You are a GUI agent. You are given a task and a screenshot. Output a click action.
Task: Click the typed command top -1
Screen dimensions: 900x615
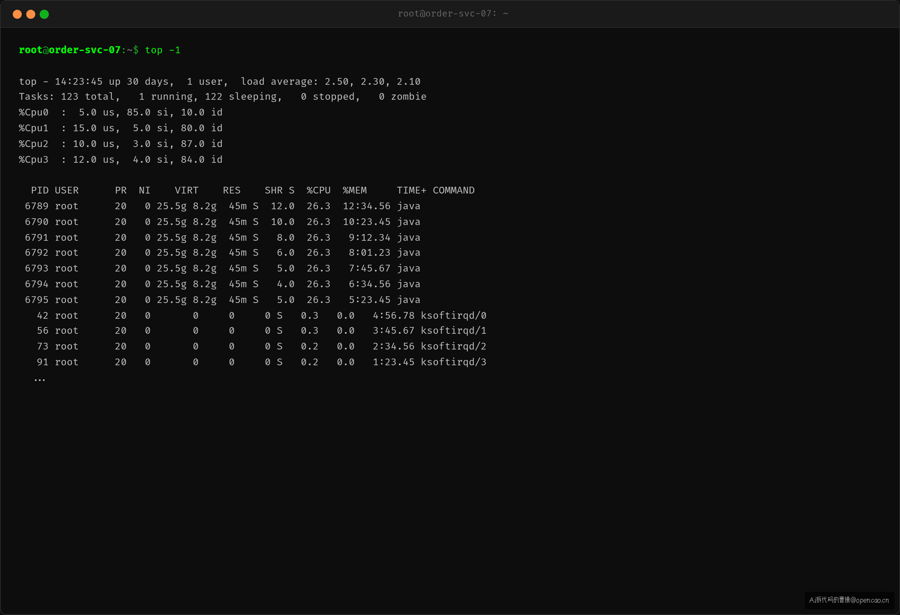tap(163, 50)
